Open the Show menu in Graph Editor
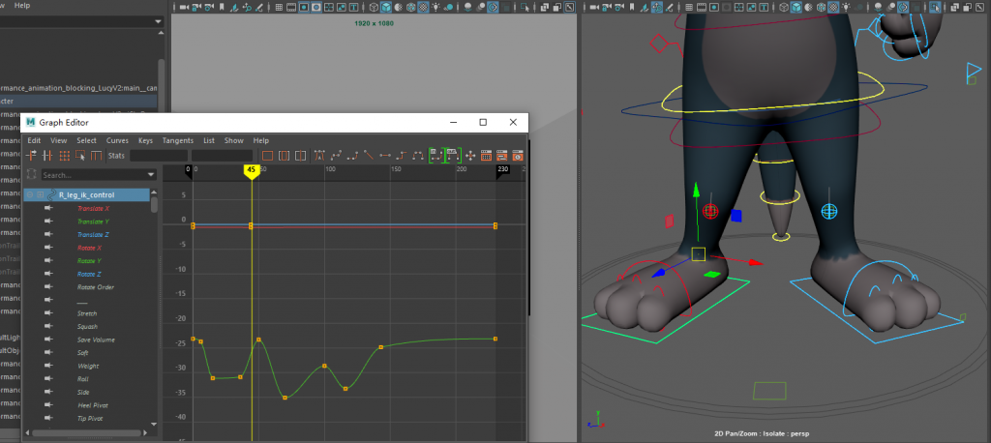The width and height of the screenshot is (991, 443). pos(233,140)
